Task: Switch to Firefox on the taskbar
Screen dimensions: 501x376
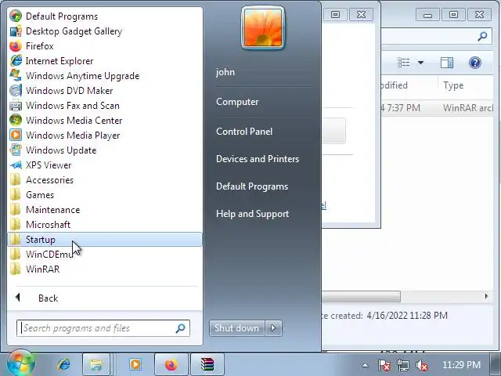Action: pyautogui.click(x=171, y=364)
